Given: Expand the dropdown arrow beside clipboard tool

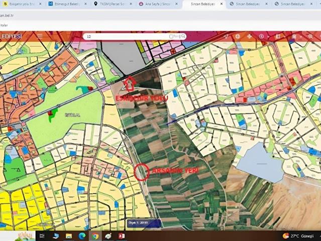Looking at the screenshot, I should [300, 37].
